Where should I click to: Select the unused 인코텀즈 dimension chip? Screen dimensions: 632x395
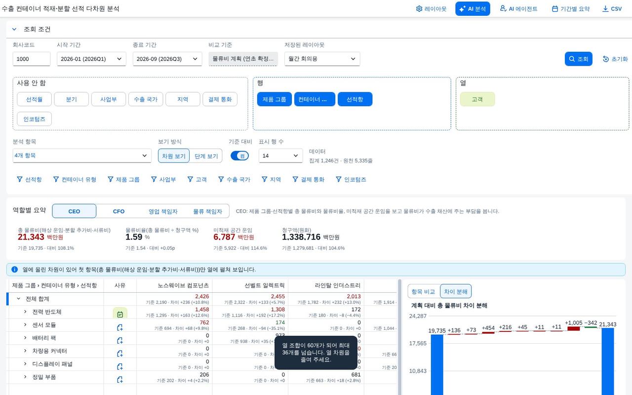point(34,119)
